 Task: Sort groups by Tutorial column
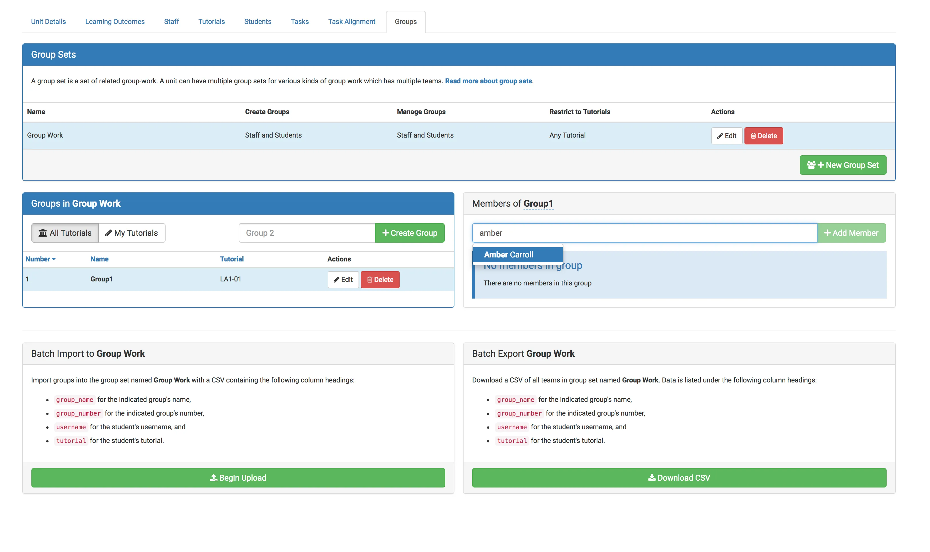[232, 259]
